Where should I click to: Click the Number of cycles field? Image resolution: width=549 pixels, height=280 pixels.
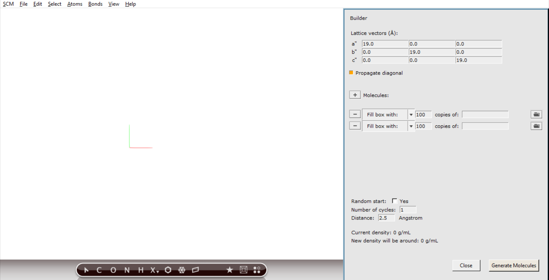point(408,210)
